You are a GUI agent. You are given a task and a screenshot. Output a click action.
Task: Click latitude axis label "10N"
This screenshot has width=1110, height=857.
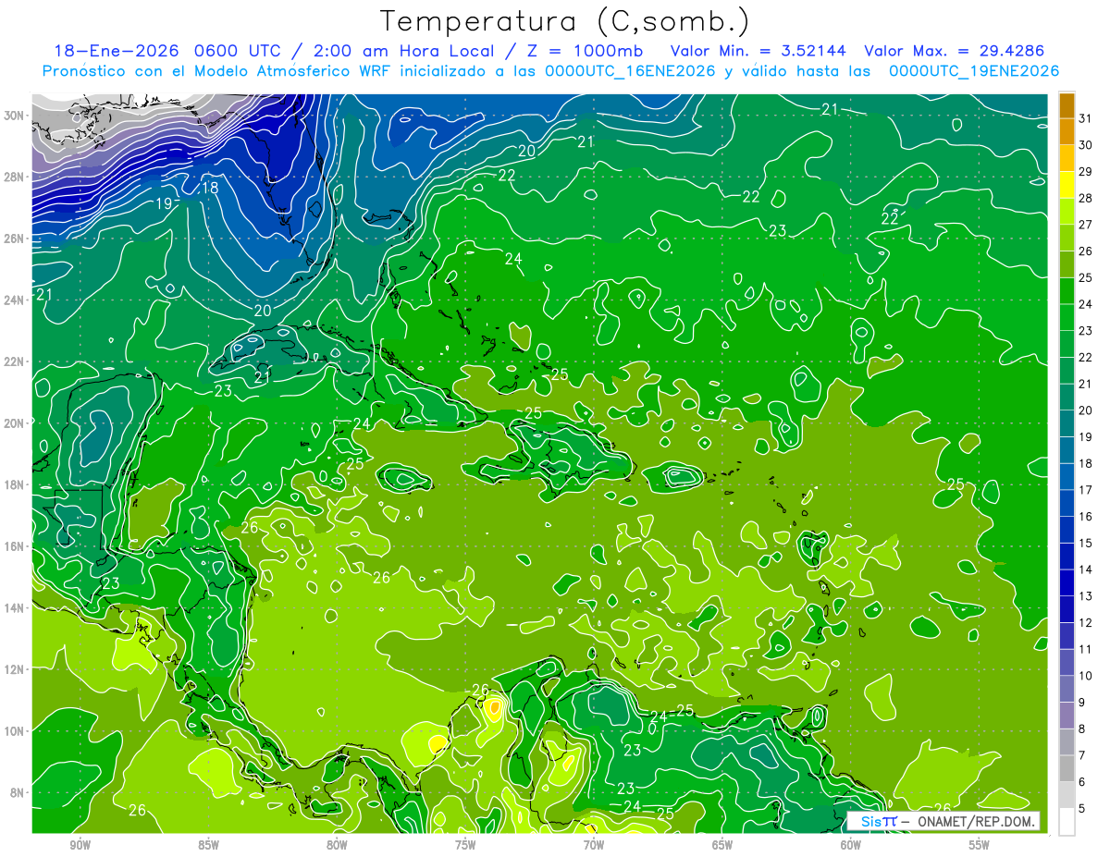tap(16, 731)
